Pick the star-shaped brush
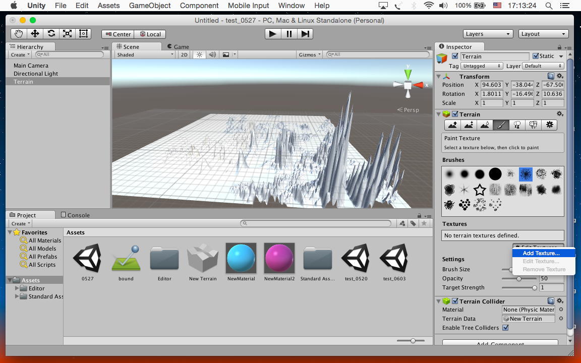Image resolution: width=581 pixels, height=363 pixels. 480,190
